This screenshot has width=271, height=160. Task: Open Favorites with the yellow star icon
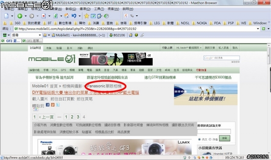coord(86,16)
